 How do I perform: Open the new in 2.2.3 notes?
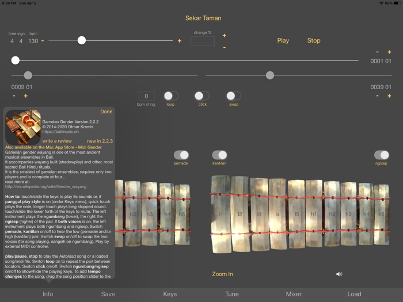pyautogui.click(x=100, y=141)
